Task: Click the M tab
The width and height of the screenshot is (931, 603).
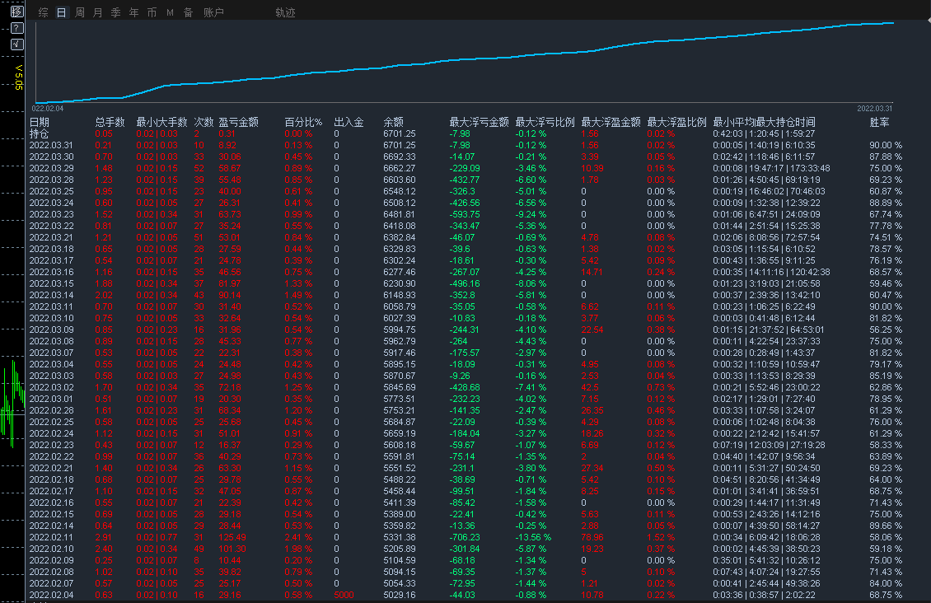Action: click(170, 12)
